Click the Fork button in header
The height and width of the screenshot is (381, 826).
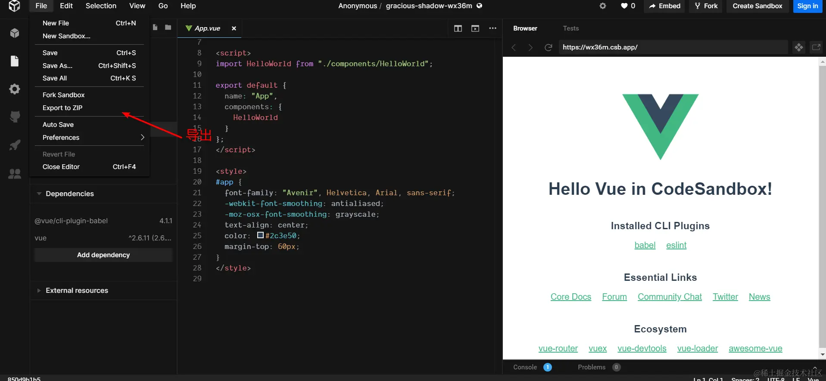pos(706,6)
